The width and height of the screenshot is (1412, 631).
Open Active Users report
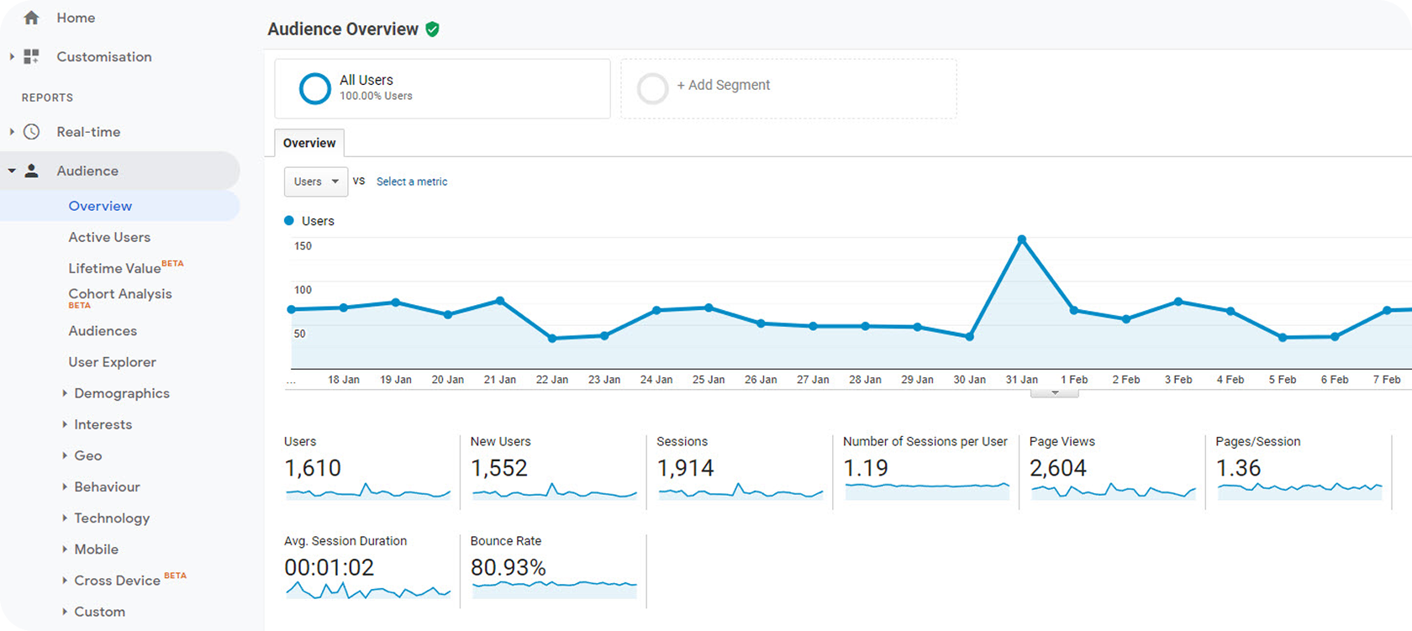pyautogui.click(x=109, y=237)
